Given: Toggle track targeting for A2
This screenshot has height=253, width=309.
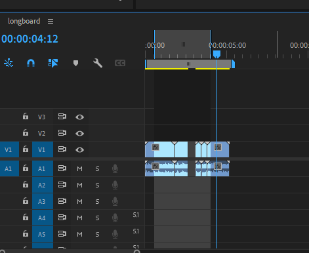Looking at the screenshot, I should 43,185.
